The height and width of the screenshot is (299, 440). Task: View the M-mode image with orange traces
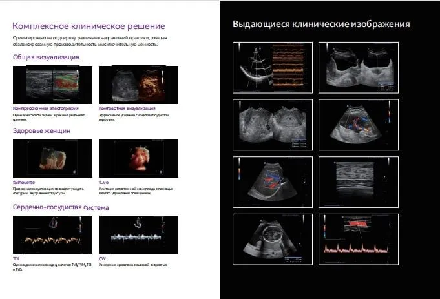pyautogui.click(x=273, y=68)
